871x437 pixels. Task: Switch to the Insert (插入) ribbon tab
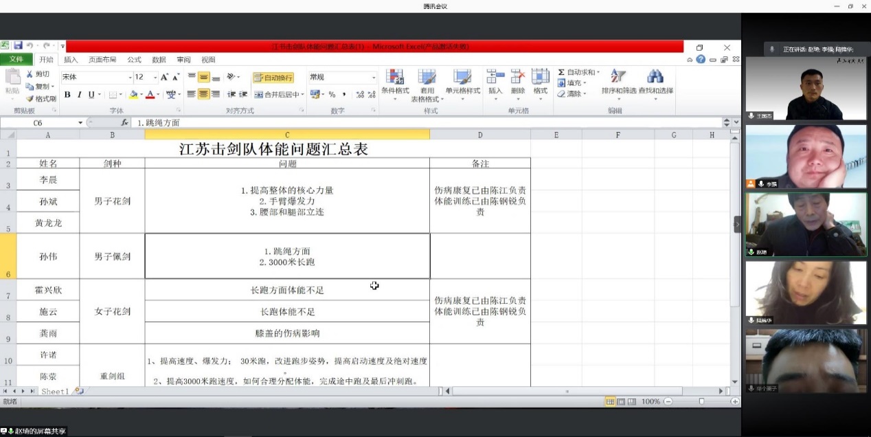click(71, 60)
